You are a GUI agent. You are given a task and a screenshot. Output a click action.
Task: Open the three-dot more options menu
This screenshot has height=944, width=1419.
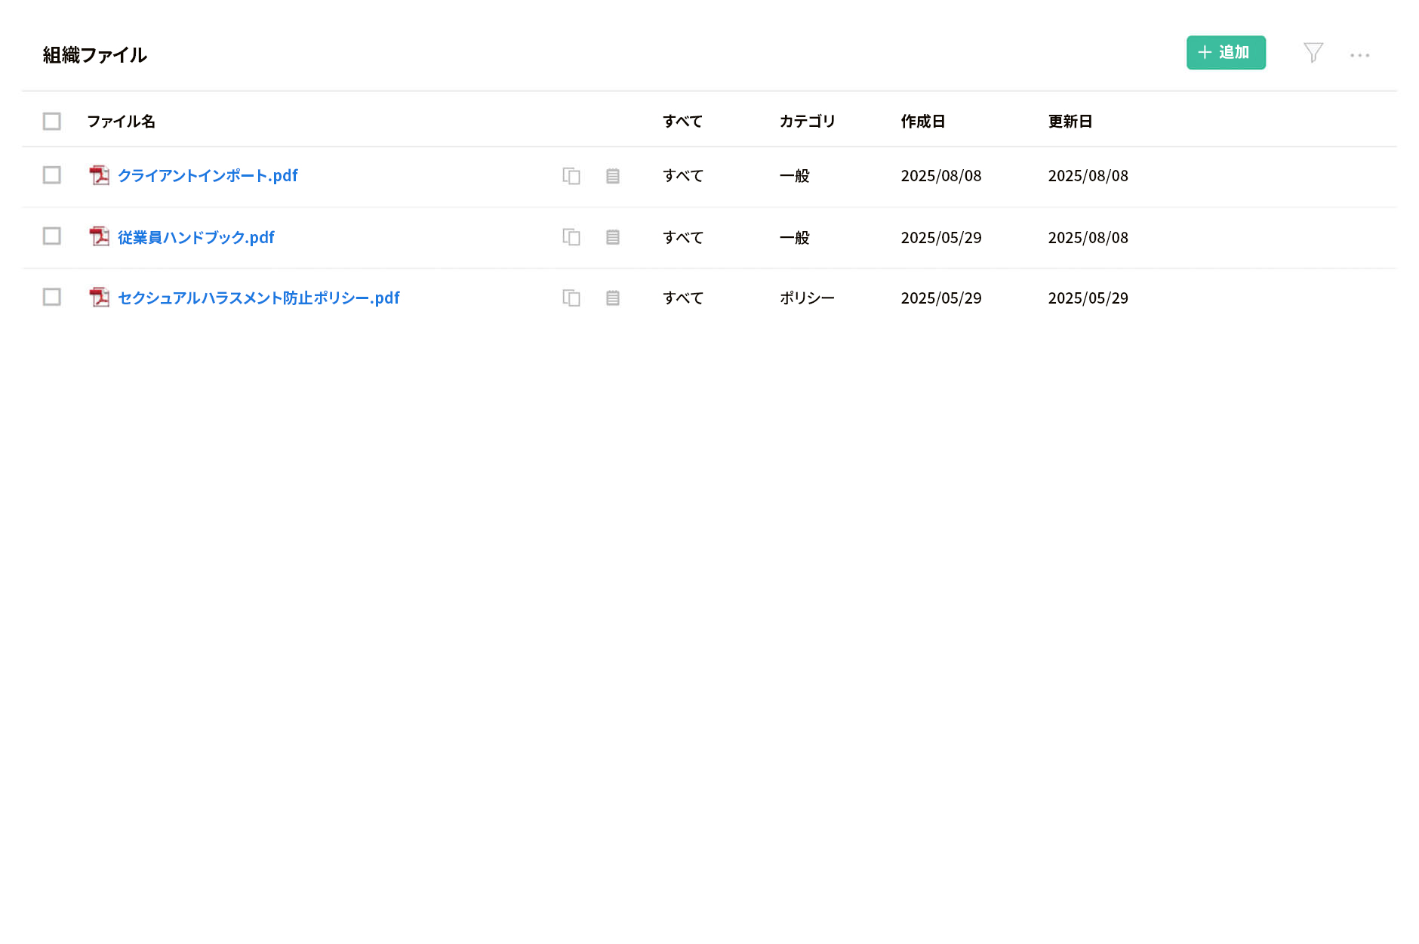point(1360,55)
